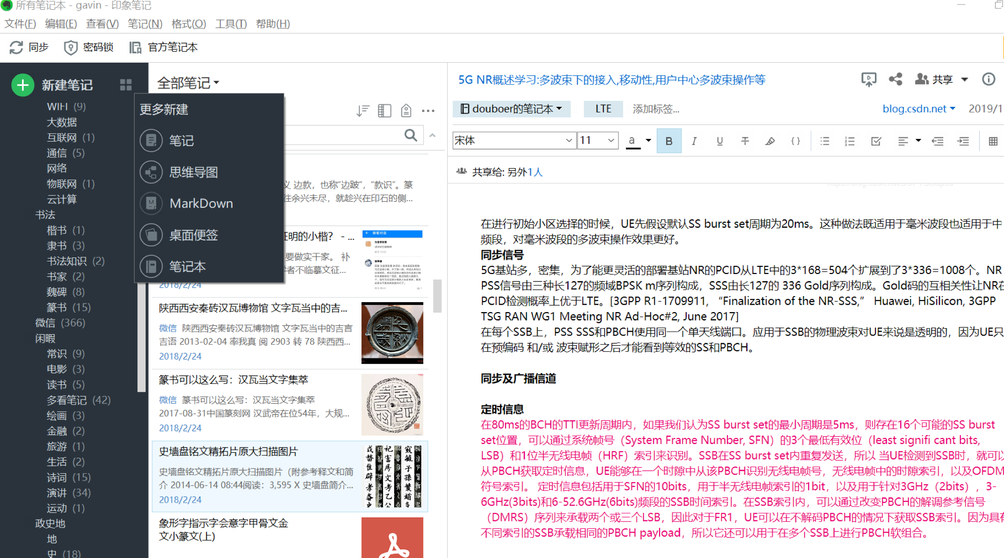Screen dimensions: 1004x558
Task: Click the green new note plus icon
Action: coord(23,85)
